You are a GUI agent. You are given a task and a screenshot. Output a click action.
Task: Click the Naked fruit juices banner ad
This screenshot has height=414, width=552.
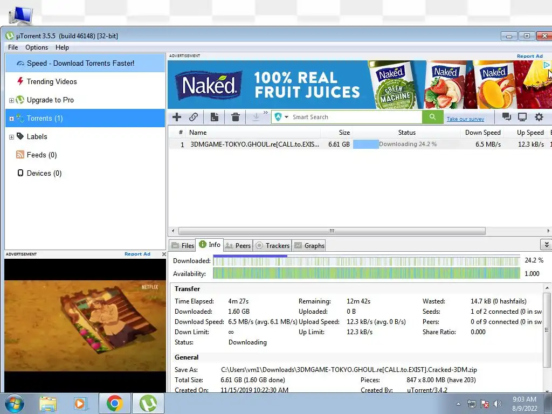[359, 85]
